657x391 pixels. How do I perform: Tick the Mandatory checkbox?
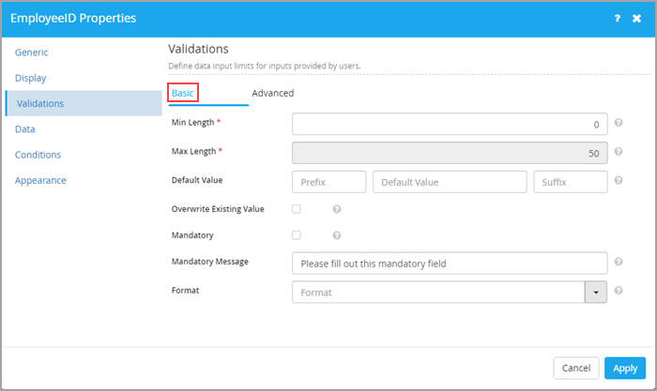(x=297, y=235)
